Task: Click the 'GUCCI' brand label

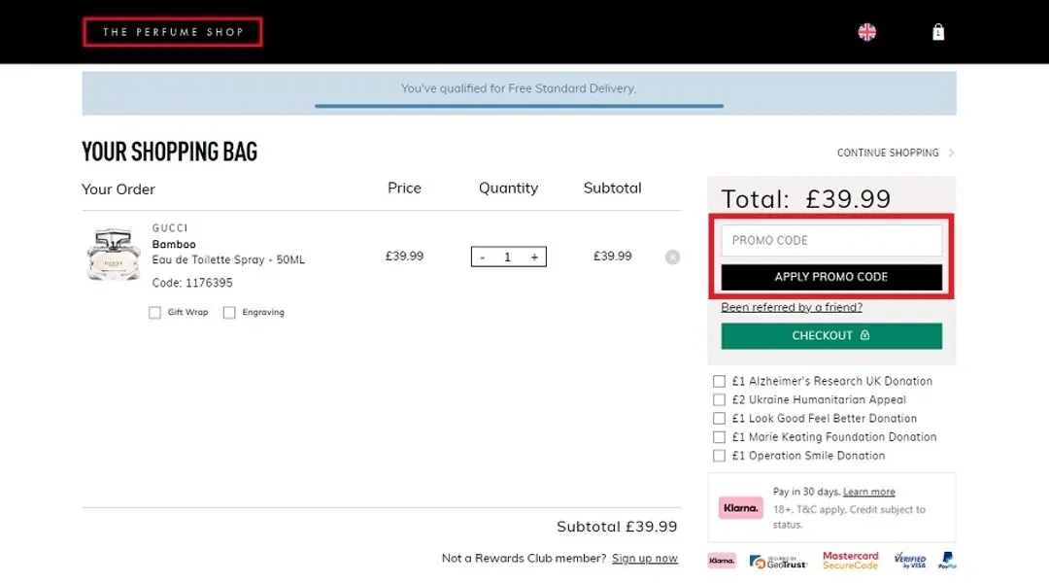Action: [170, 228]
